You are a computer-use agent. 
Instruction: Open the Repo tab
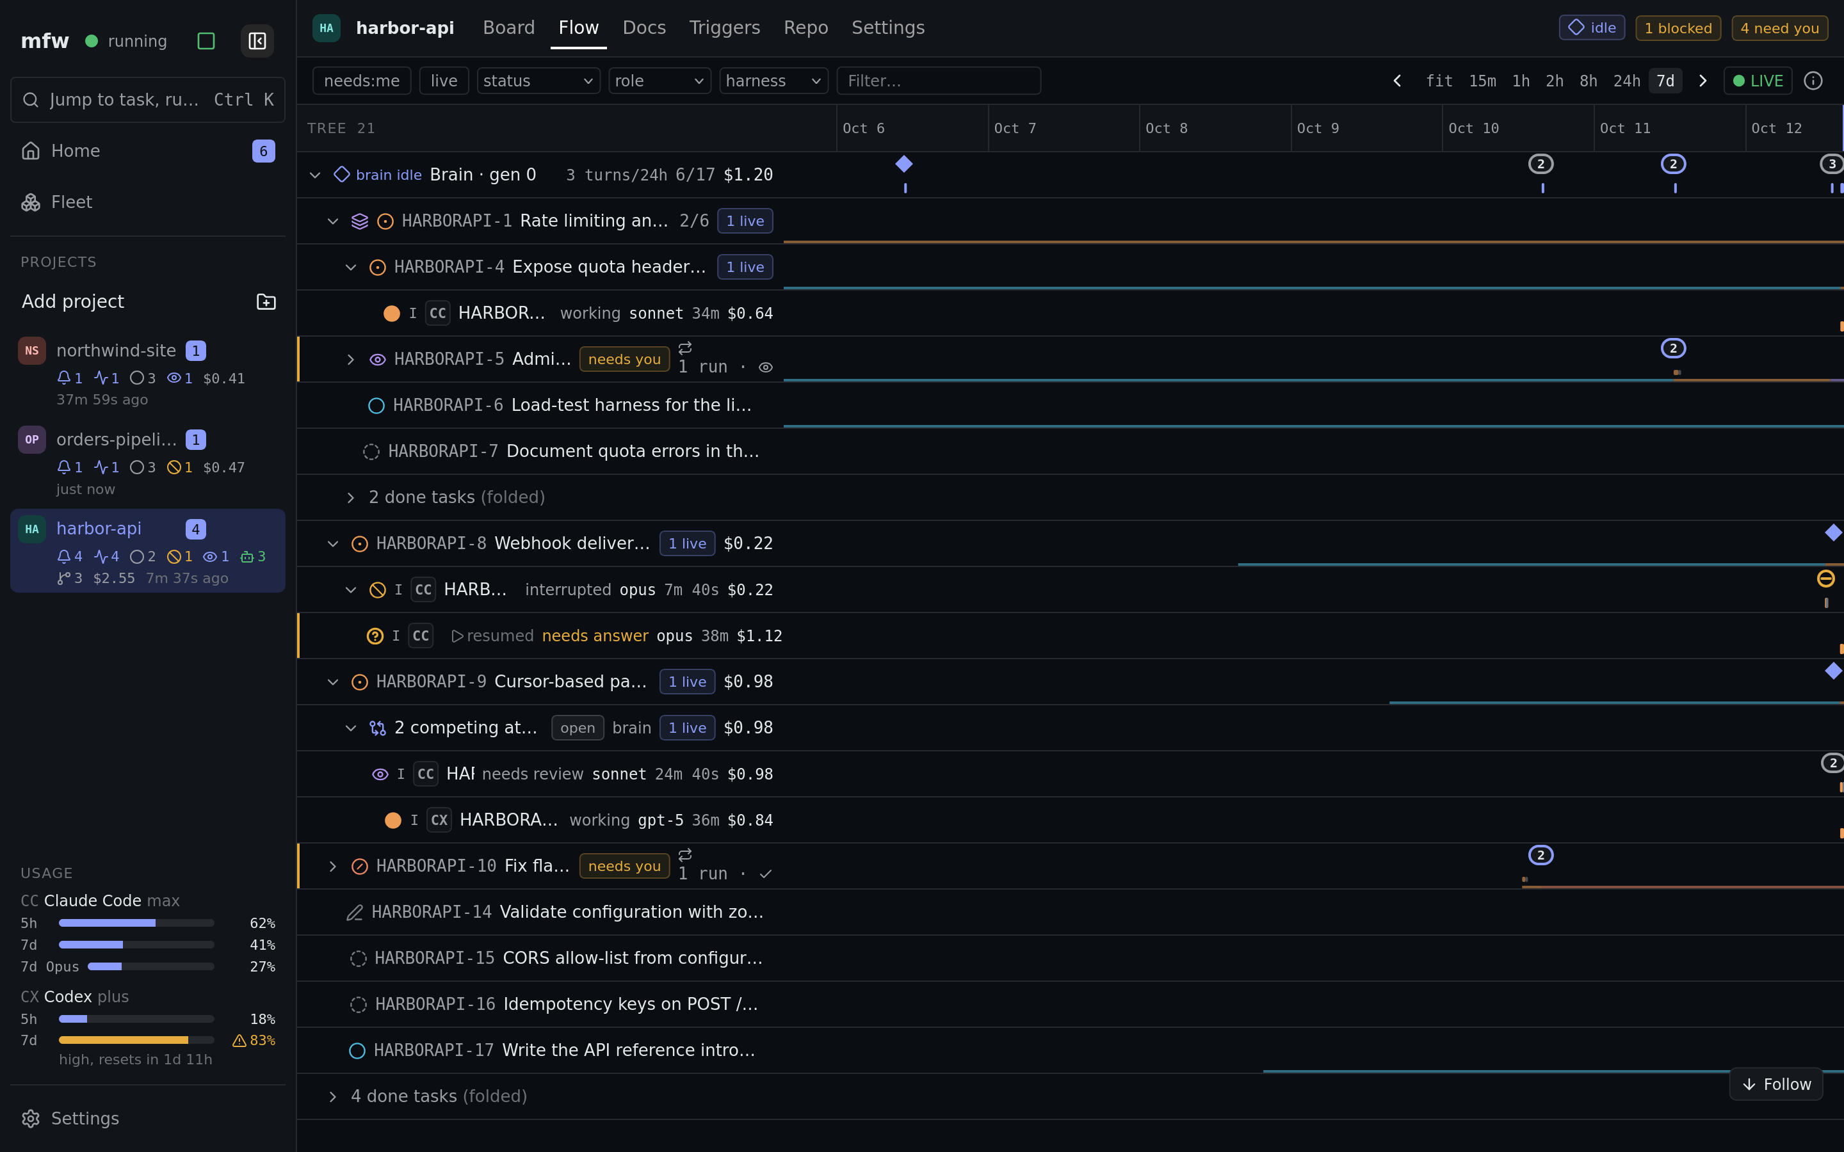(805, 28)
